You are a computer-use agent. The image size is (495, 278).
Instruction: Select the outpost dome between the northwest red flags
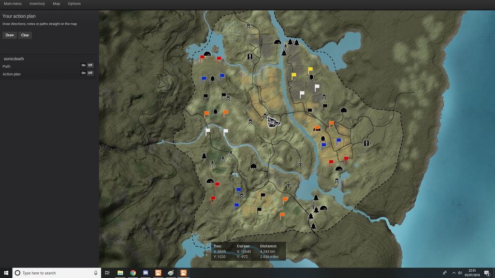click(x=207, y=54)
